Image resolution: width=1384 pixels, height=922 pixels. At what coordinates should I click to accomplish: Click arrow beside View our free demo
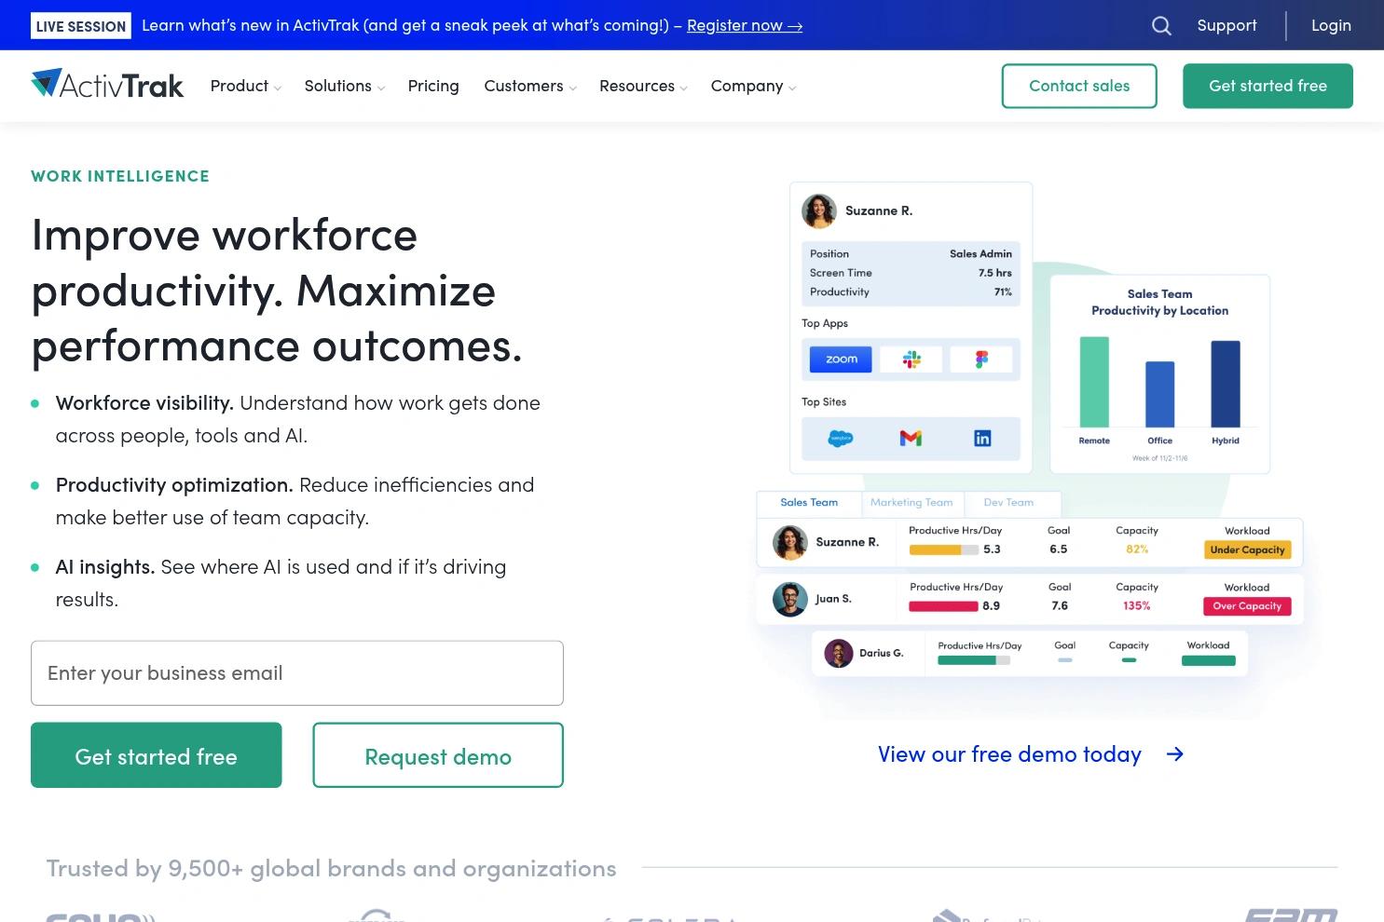pyautogui.click(x=1175, y=754)
